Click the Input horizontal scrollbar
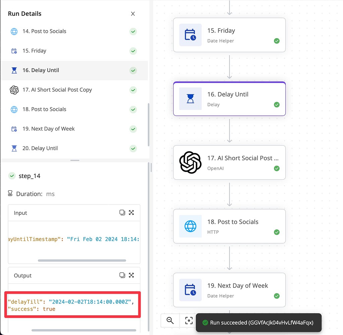This screenshot has height=335, width=343. pyautogui.click(x=82, y=260)
